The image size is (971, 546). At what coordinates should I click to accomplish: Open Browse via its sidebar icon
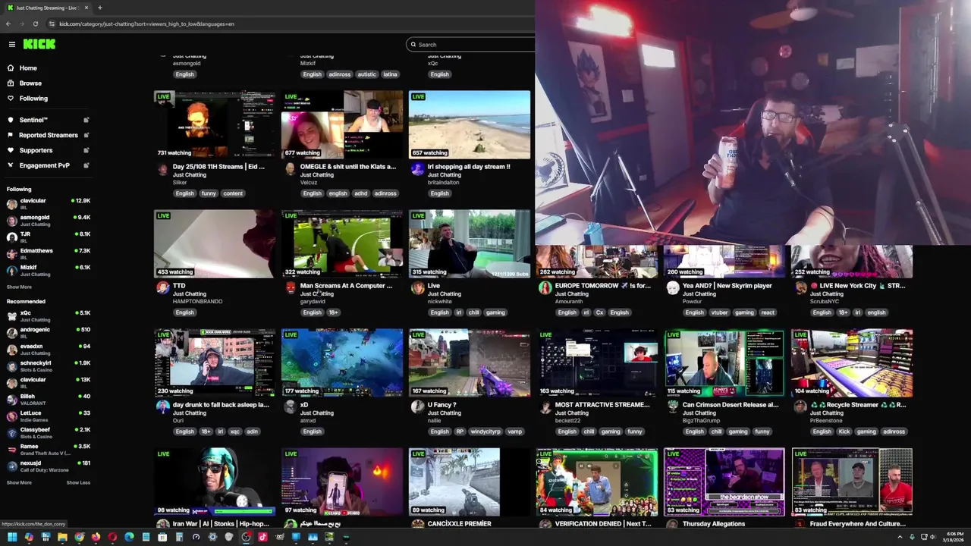pos(11,83)
